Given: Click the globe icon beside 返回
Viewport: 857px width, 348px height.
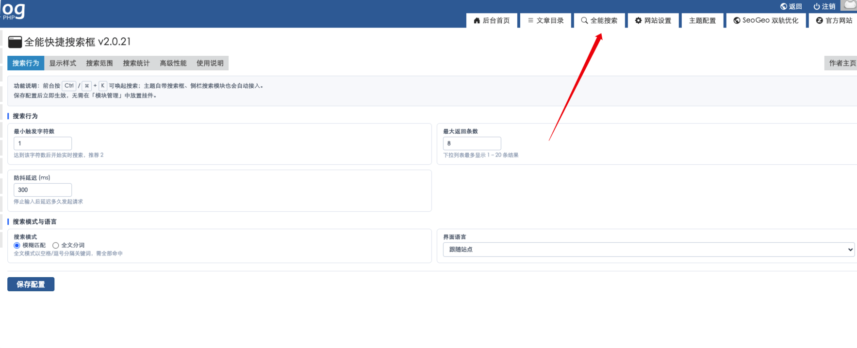Looking at the screenshot, I should pyautogui.click(x=783, y=6).
